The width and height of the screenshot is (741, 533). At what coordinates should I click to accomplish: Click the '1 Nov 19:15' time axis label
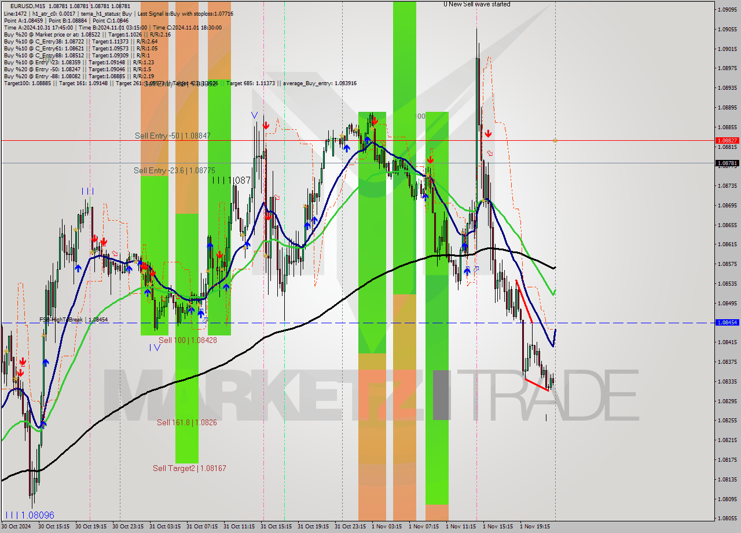(535, 527)
